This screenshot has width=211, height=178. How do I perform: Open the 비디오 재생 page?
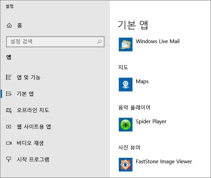(x=30, y=143)
